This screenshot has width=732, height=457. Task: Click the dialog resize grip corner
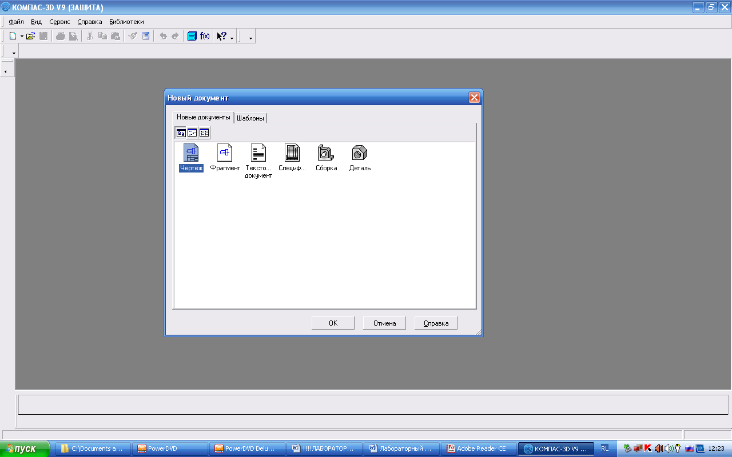(x=478, y=331)
